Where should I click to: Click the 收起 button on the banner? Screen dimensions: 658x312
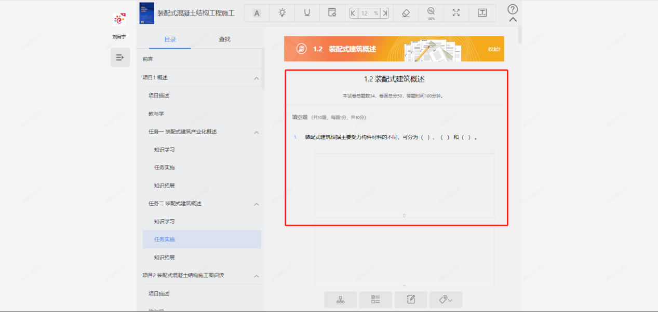point(495,49)
